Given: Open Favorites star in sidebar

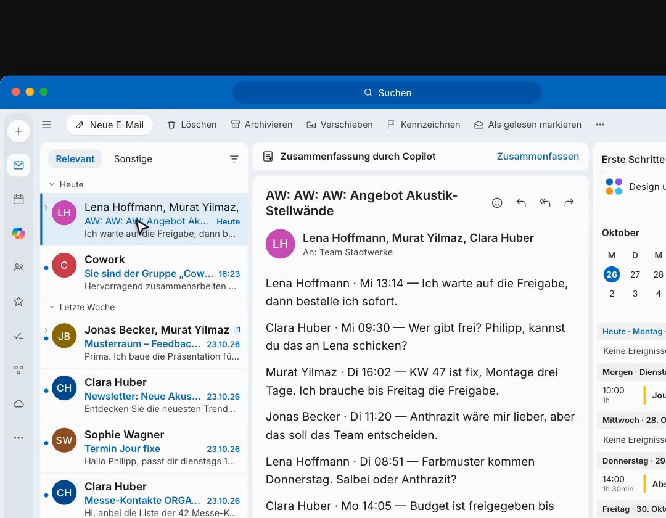Looking at the screenshot, I should coord(18,302).
